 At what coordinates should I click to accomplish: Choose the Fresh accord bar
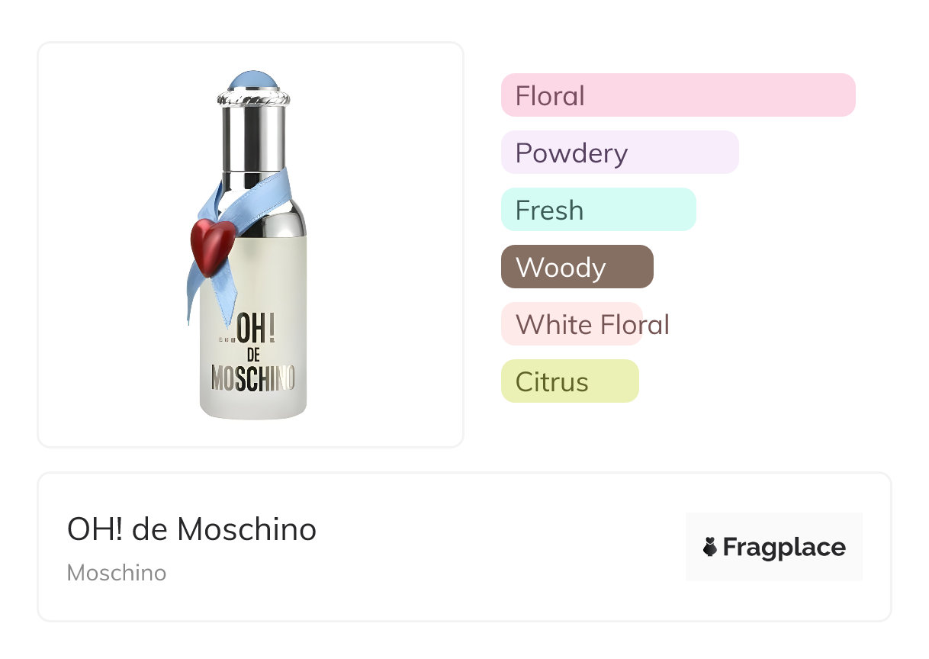[x=598, y=210]
